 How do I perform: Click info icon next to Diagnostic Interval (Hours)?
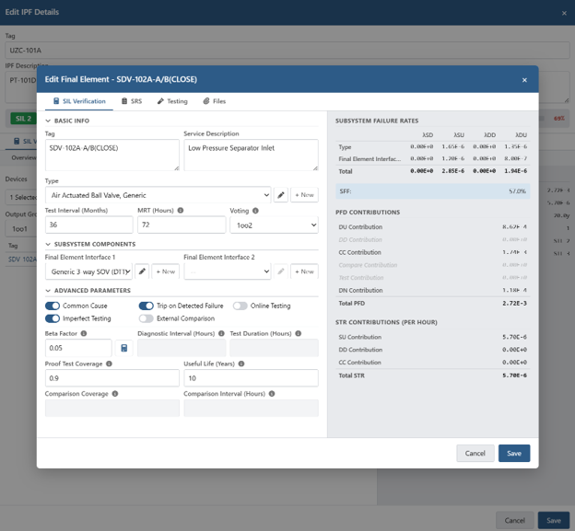(x=221, y=333)
